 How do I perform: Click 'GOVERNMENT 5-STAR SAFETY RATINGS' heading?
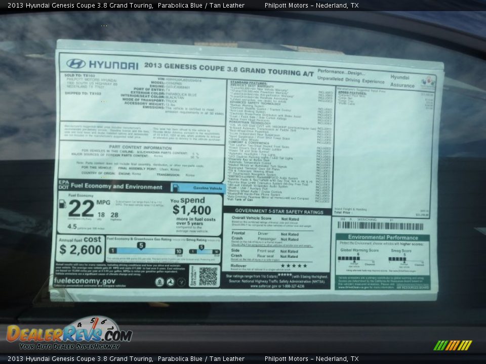tap(279, 212)
